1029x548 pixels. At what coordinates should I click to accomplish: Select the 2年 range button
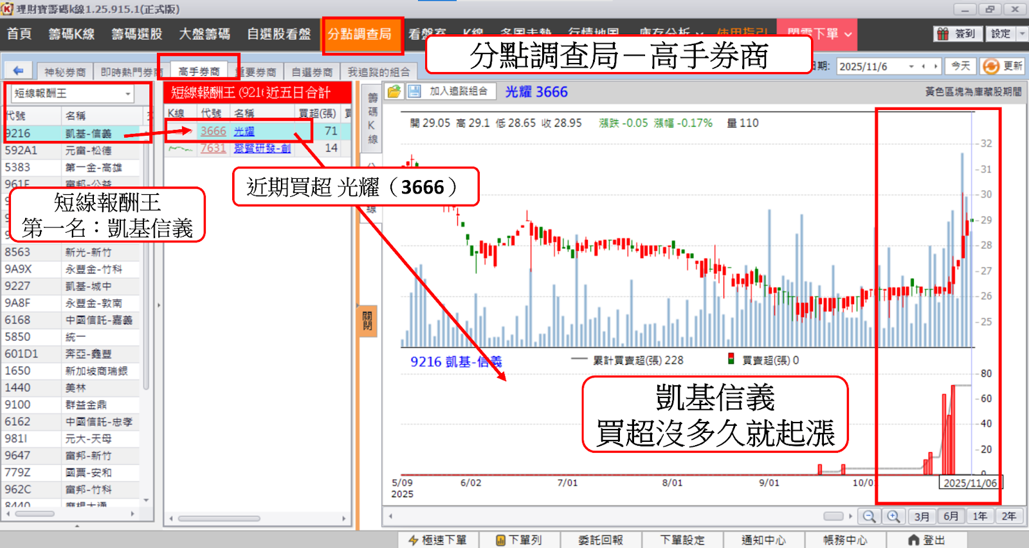(x=1009, y=516)
